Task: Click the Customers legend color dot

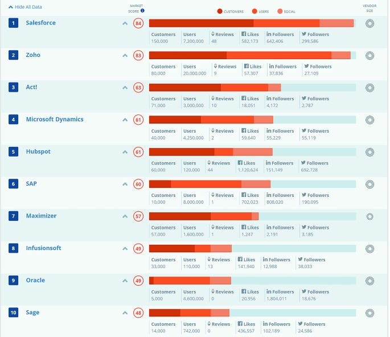Action: pyautogui.click(x=220, y=11)
